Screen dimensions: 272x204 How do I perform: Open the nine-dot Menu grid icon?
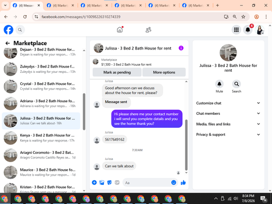(236, 30)
